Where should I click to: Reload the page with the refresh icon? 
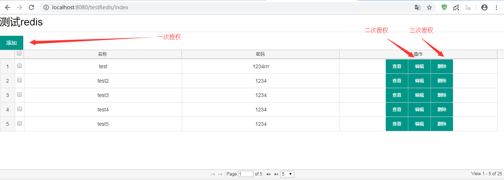[32, 7]
